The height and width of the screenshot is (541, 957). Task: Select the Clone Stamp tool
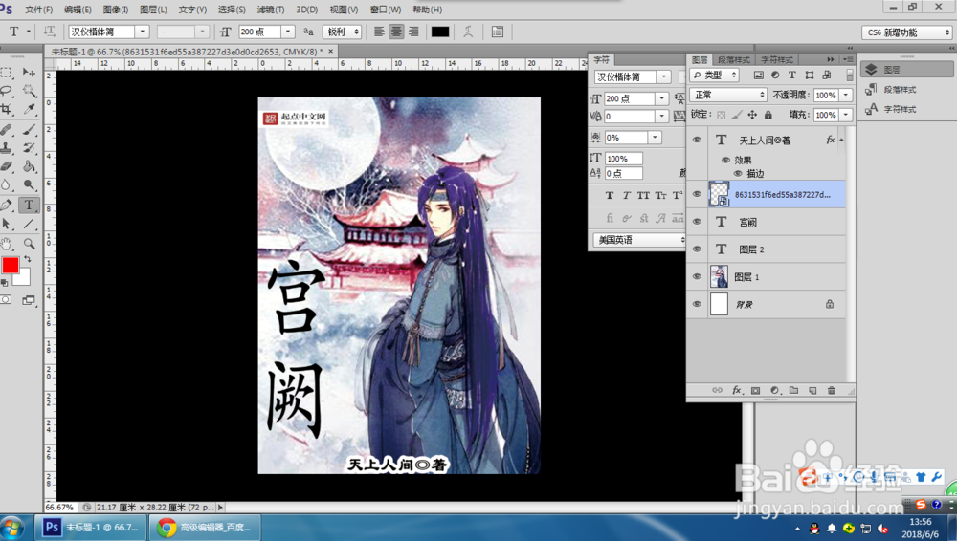[x=7, y=147]
